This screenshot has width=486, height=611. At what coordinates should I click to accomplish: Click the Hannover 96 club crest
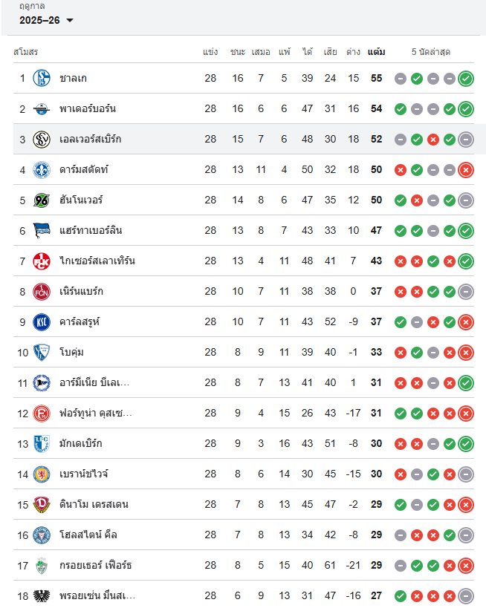point(41,200)
